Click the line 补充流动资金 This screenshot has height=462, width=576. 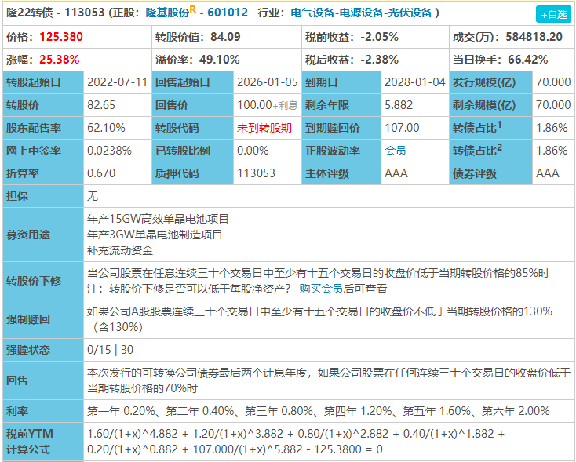pos(120,250)
